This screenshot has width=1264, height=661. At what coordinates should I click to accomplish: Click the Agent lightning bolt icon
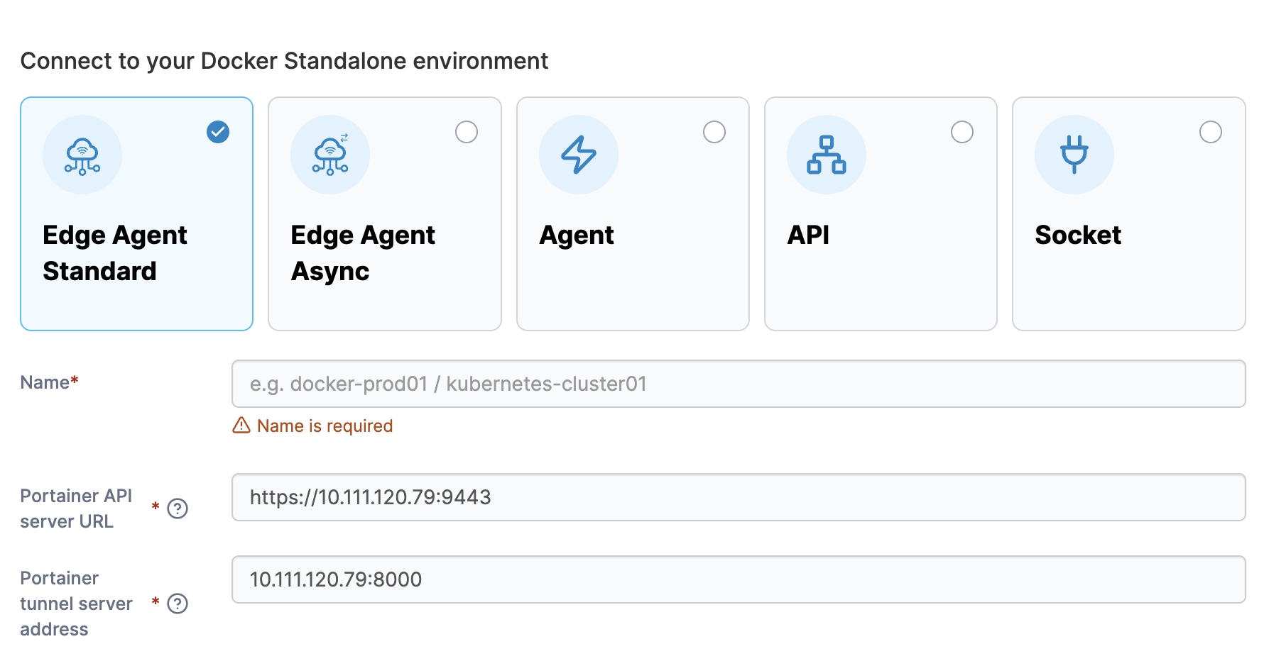579,155
